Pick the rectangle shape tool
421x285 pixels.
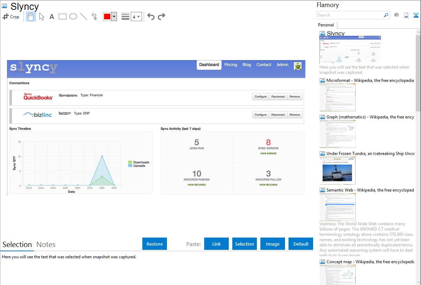pyautogui.click(x=63, y=17)
